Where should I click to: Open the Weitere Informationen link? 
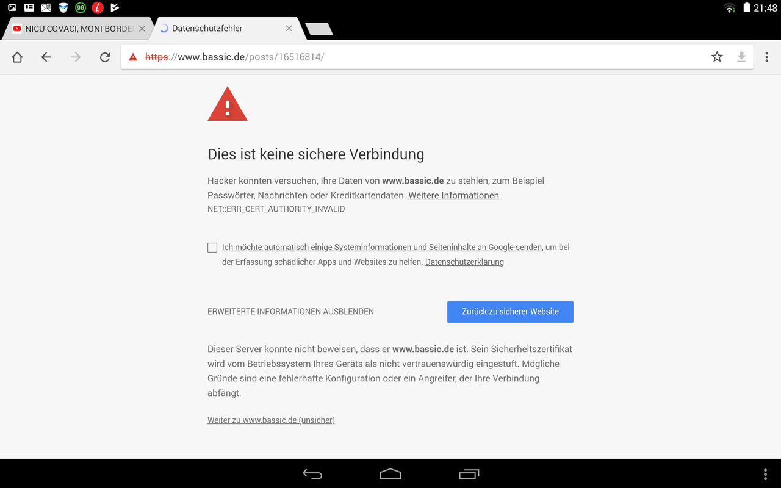[x=453, y=195]
